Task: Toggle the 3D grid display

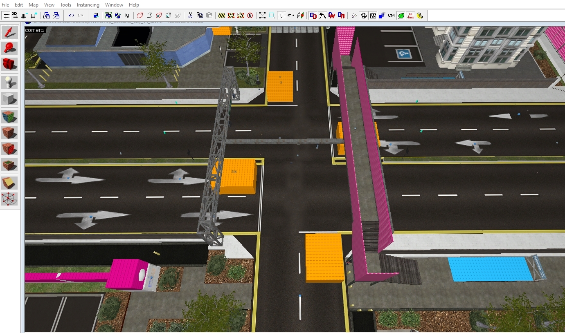Action: point(15,16)
